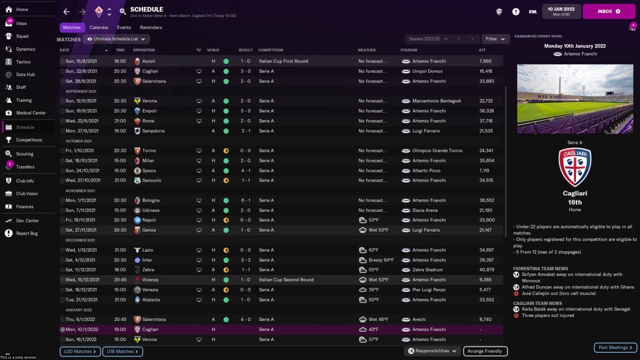Go to next season with the right chevron
This screenshot has height=360, width=640.
pyautogui.click(x=472, y=39)
